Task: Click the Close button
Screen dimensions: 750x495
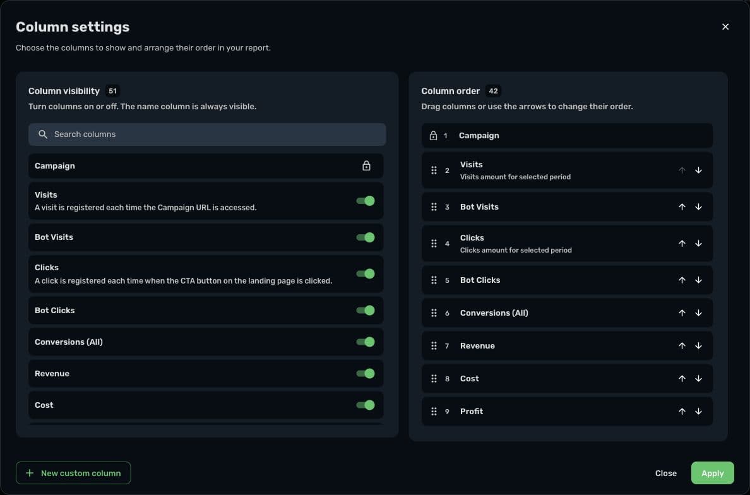Action: click(666, 473)
